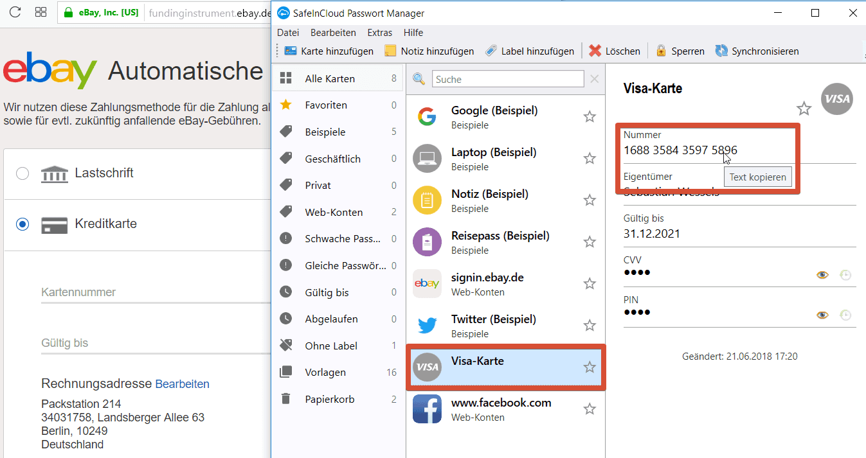Toggle favorite star in Visa-Karte details

(804, 108)
